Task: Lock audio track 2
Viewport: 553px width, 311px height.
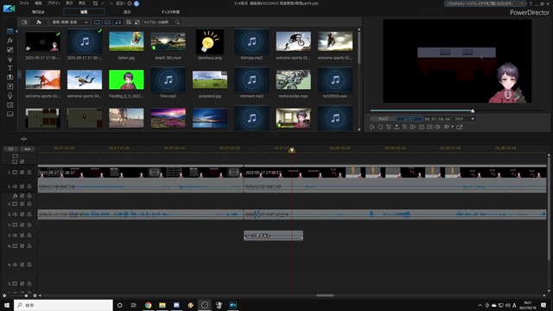Action: (x=29, y=214)
